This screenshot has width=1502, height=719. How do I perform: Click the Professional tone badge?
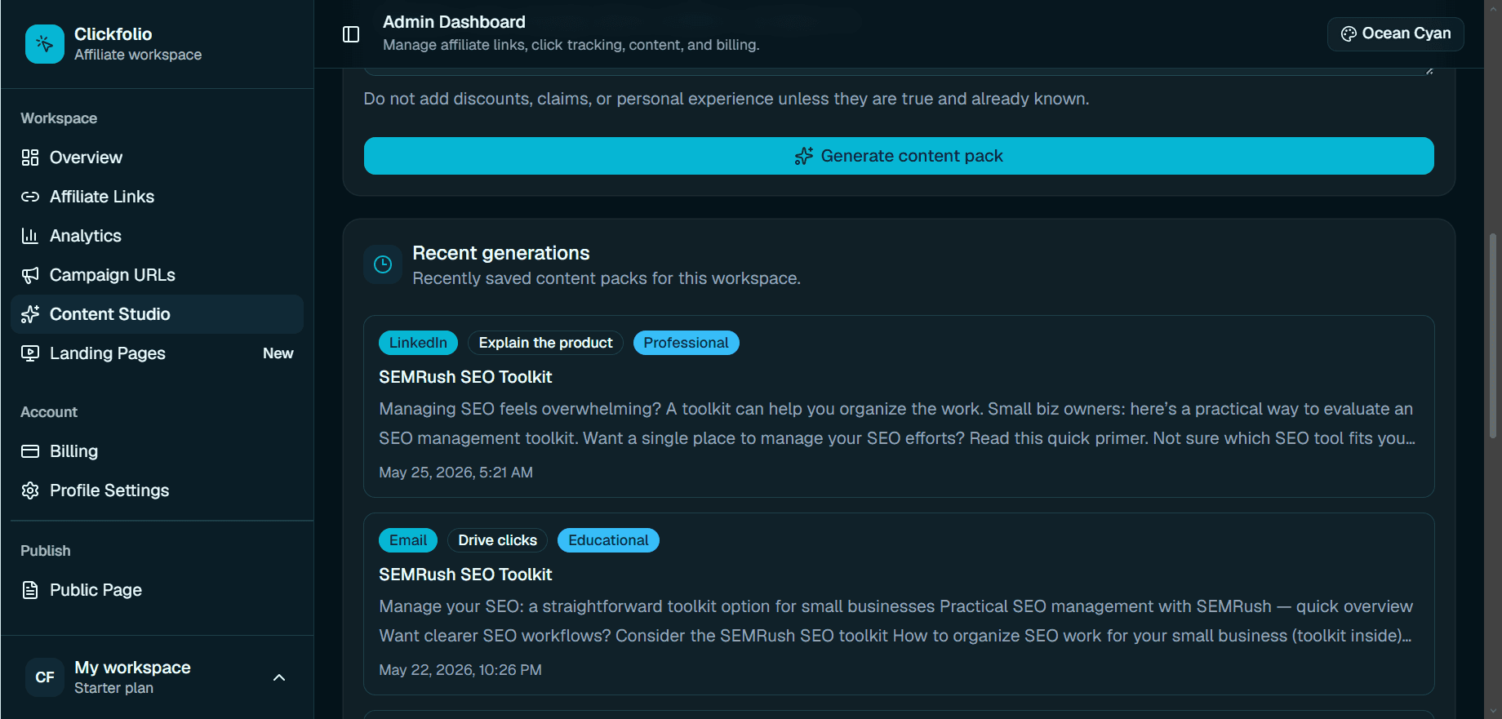pos(686,343)
